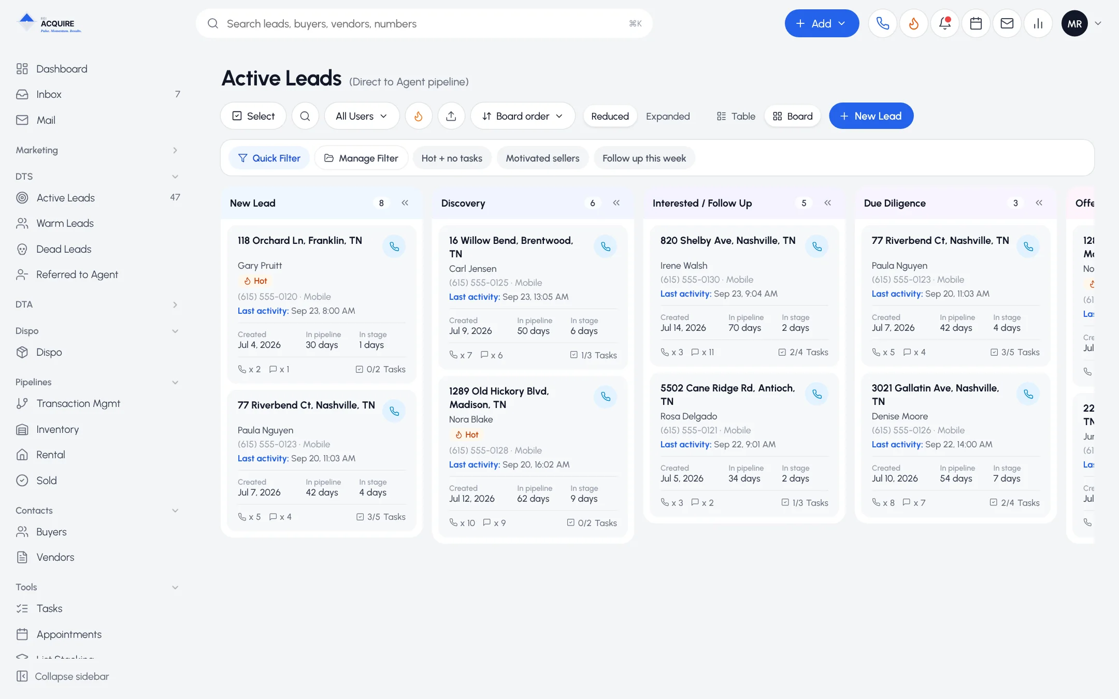Open notifications bell icon

[x=945, y=23]
